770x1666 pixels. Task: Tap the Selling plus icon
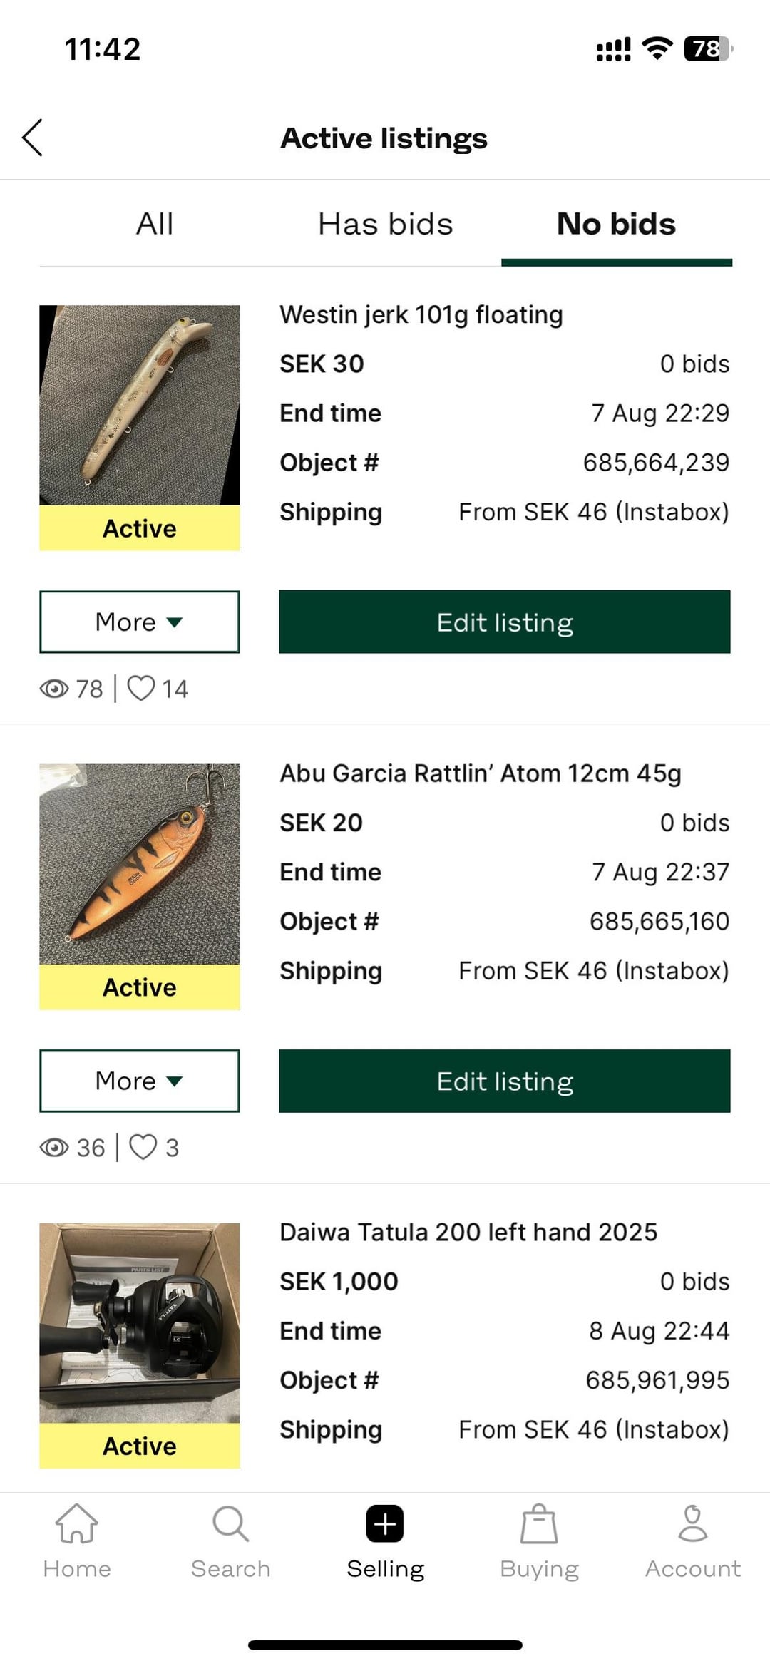coord(385,1524)
